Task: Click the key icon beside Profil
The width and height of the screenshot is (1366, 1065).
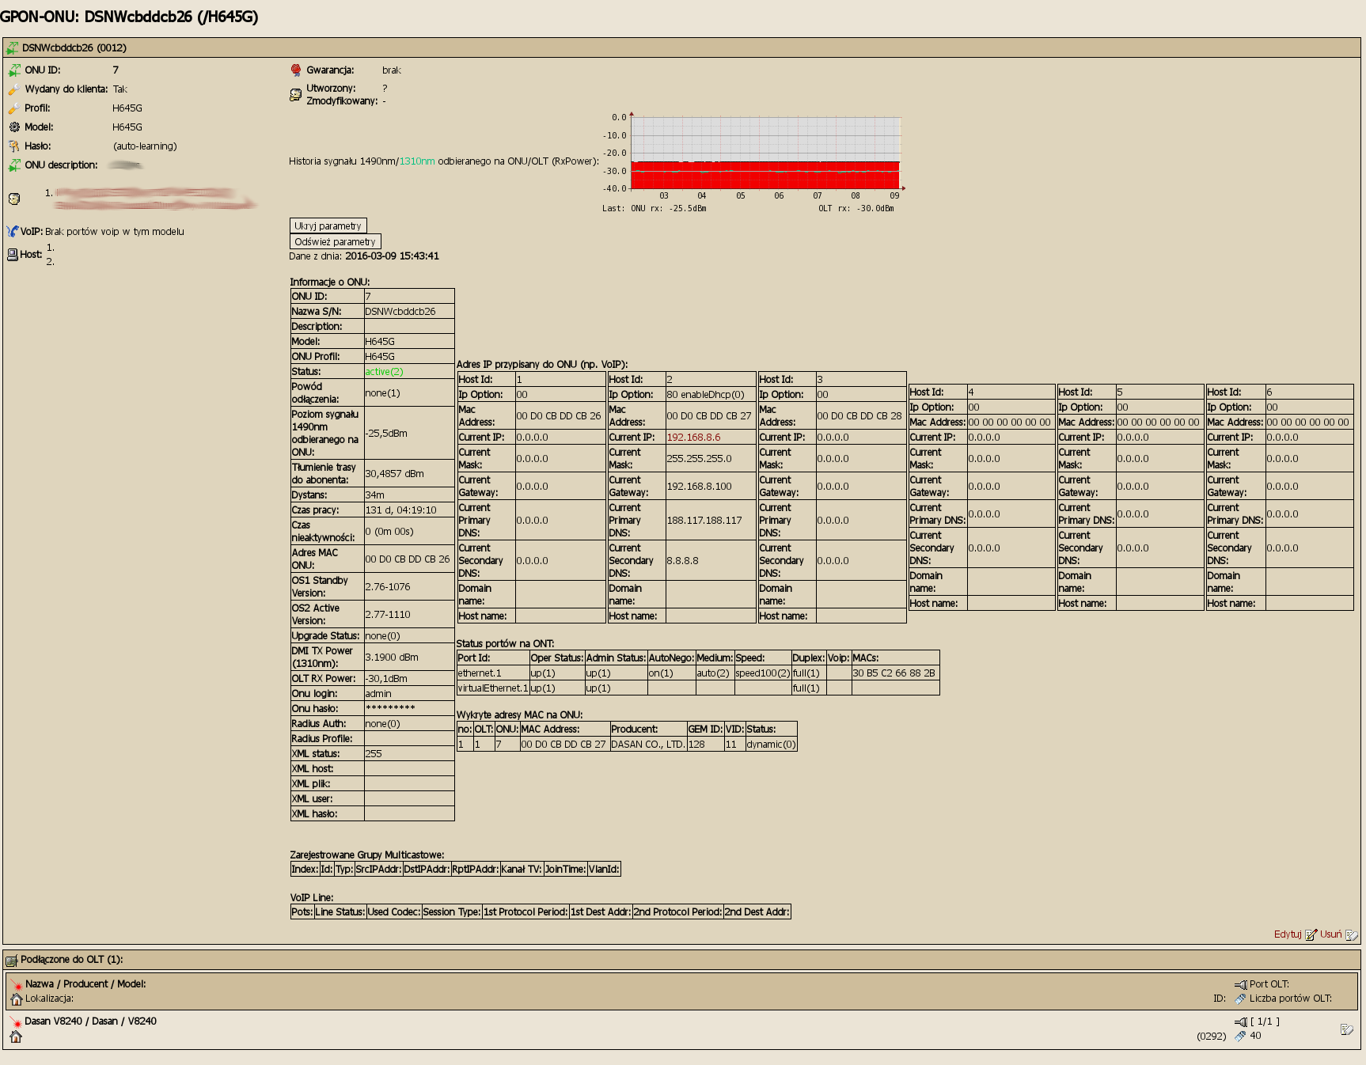Action: point(14,108)
